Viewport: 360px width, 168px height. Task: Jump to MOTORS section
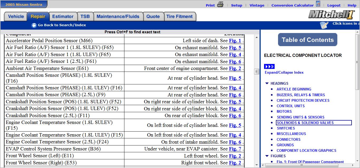click(x=284, y=111)
